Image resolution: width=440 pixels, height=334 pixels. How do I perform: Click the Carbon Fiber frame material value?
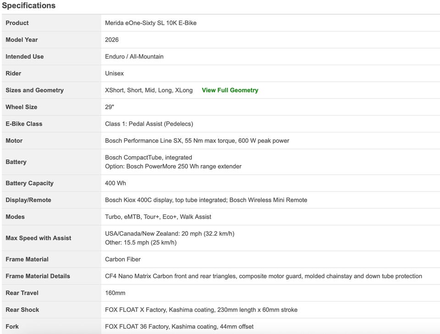(123, 259)
